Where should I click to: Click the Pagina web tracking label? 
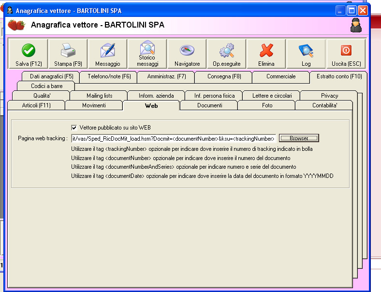pyautogui.click(x=43, y=138)
